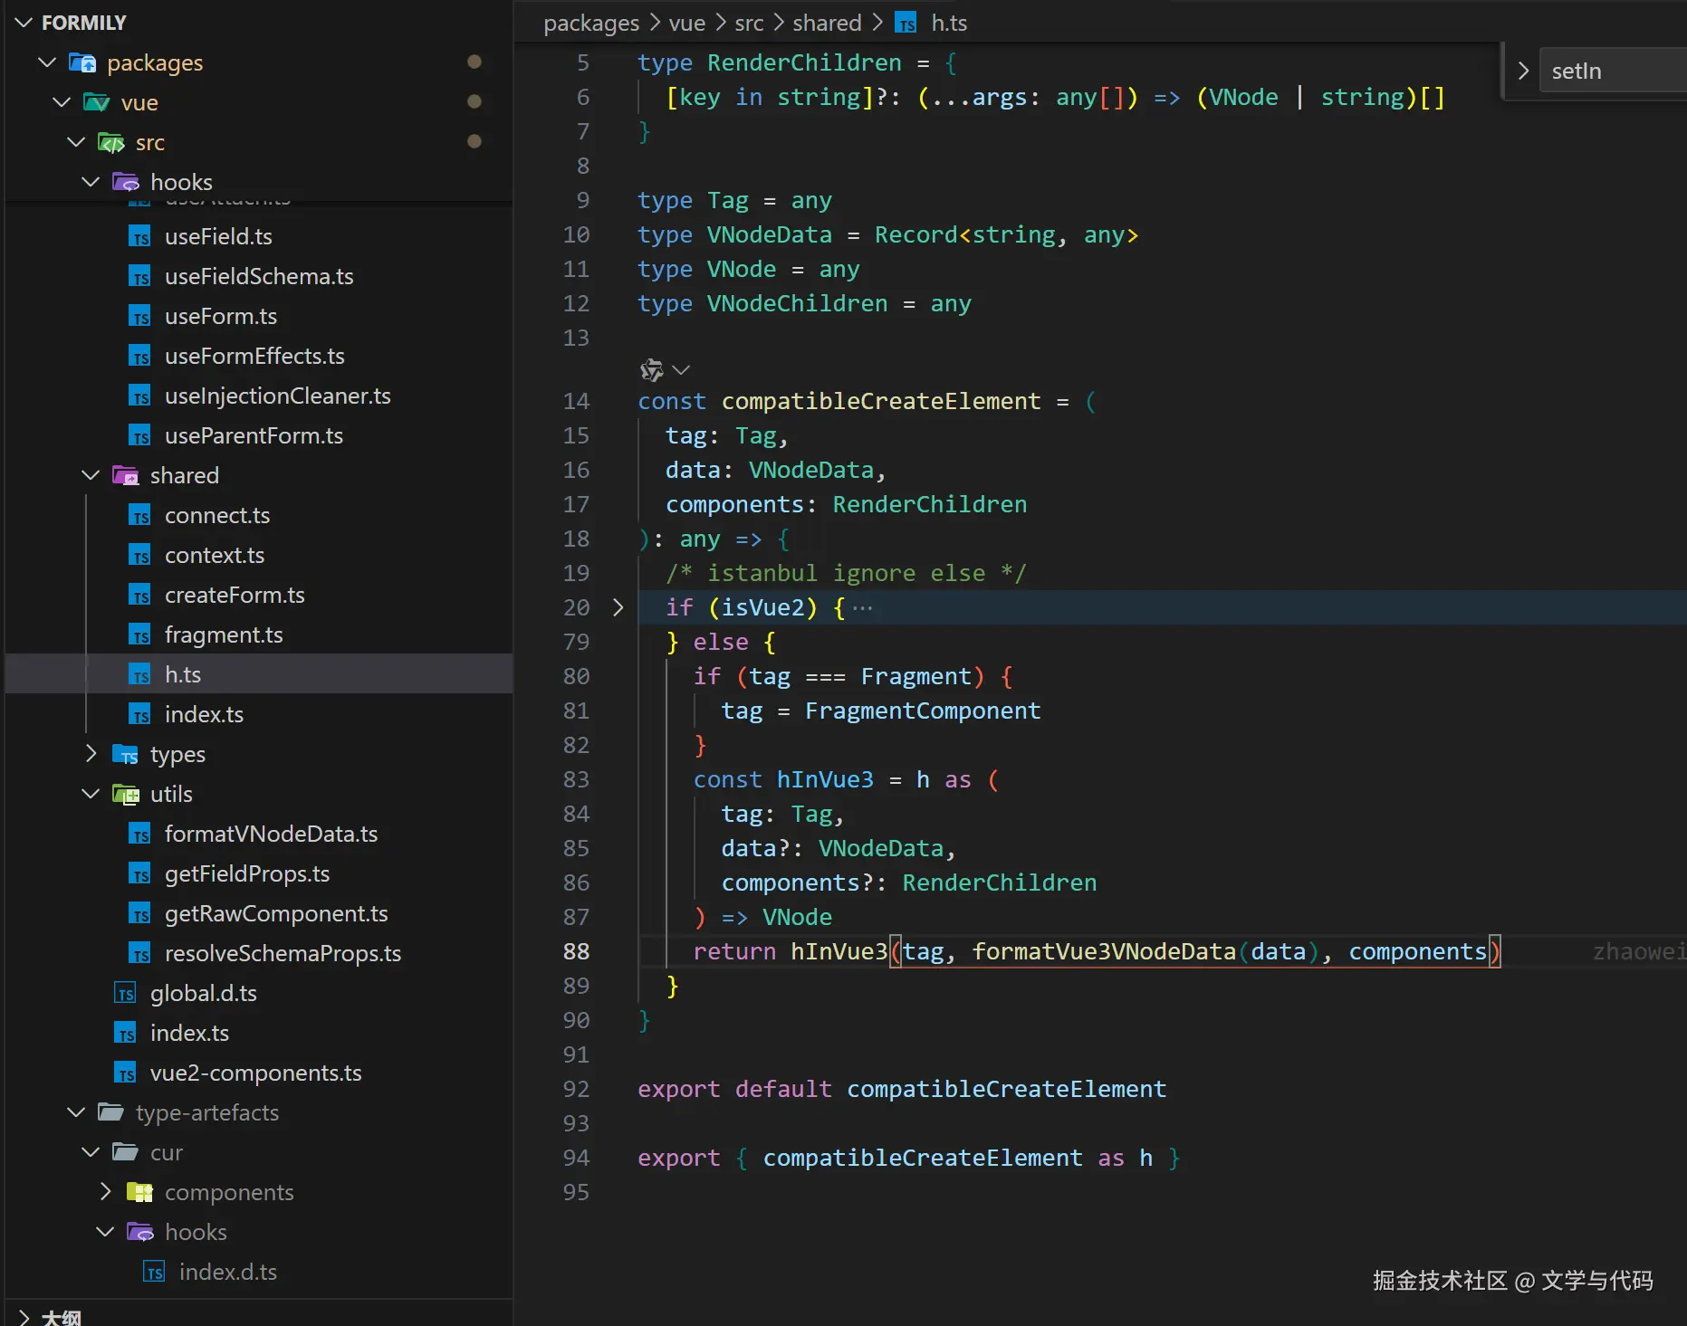The image size is (1687, 1326).
Task: Click the cur folder icon
Action: (x=126, y=1152)
